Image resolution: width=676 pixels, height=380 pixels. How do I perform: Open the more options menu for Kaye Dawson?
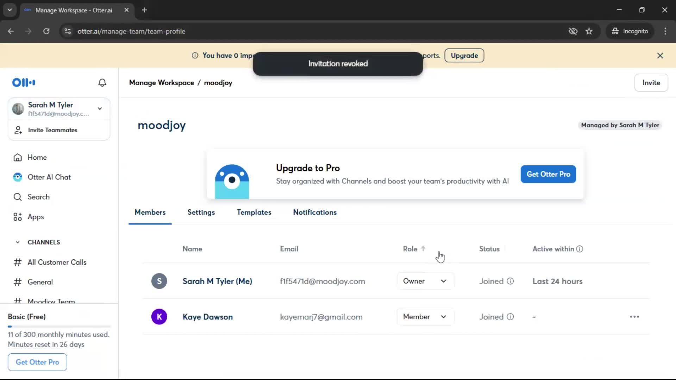[634, 317]
